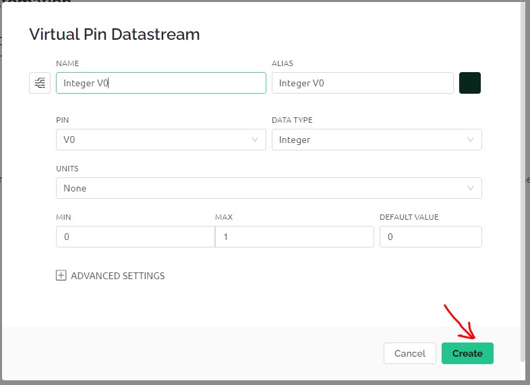
Task: Click into the Default Value field
Action: click(x=431, y=237)
